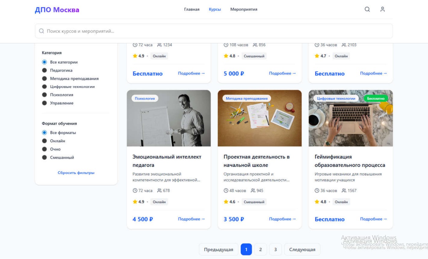
Task: Click the Геймификация образовательного процесса title
Action: 350,161
